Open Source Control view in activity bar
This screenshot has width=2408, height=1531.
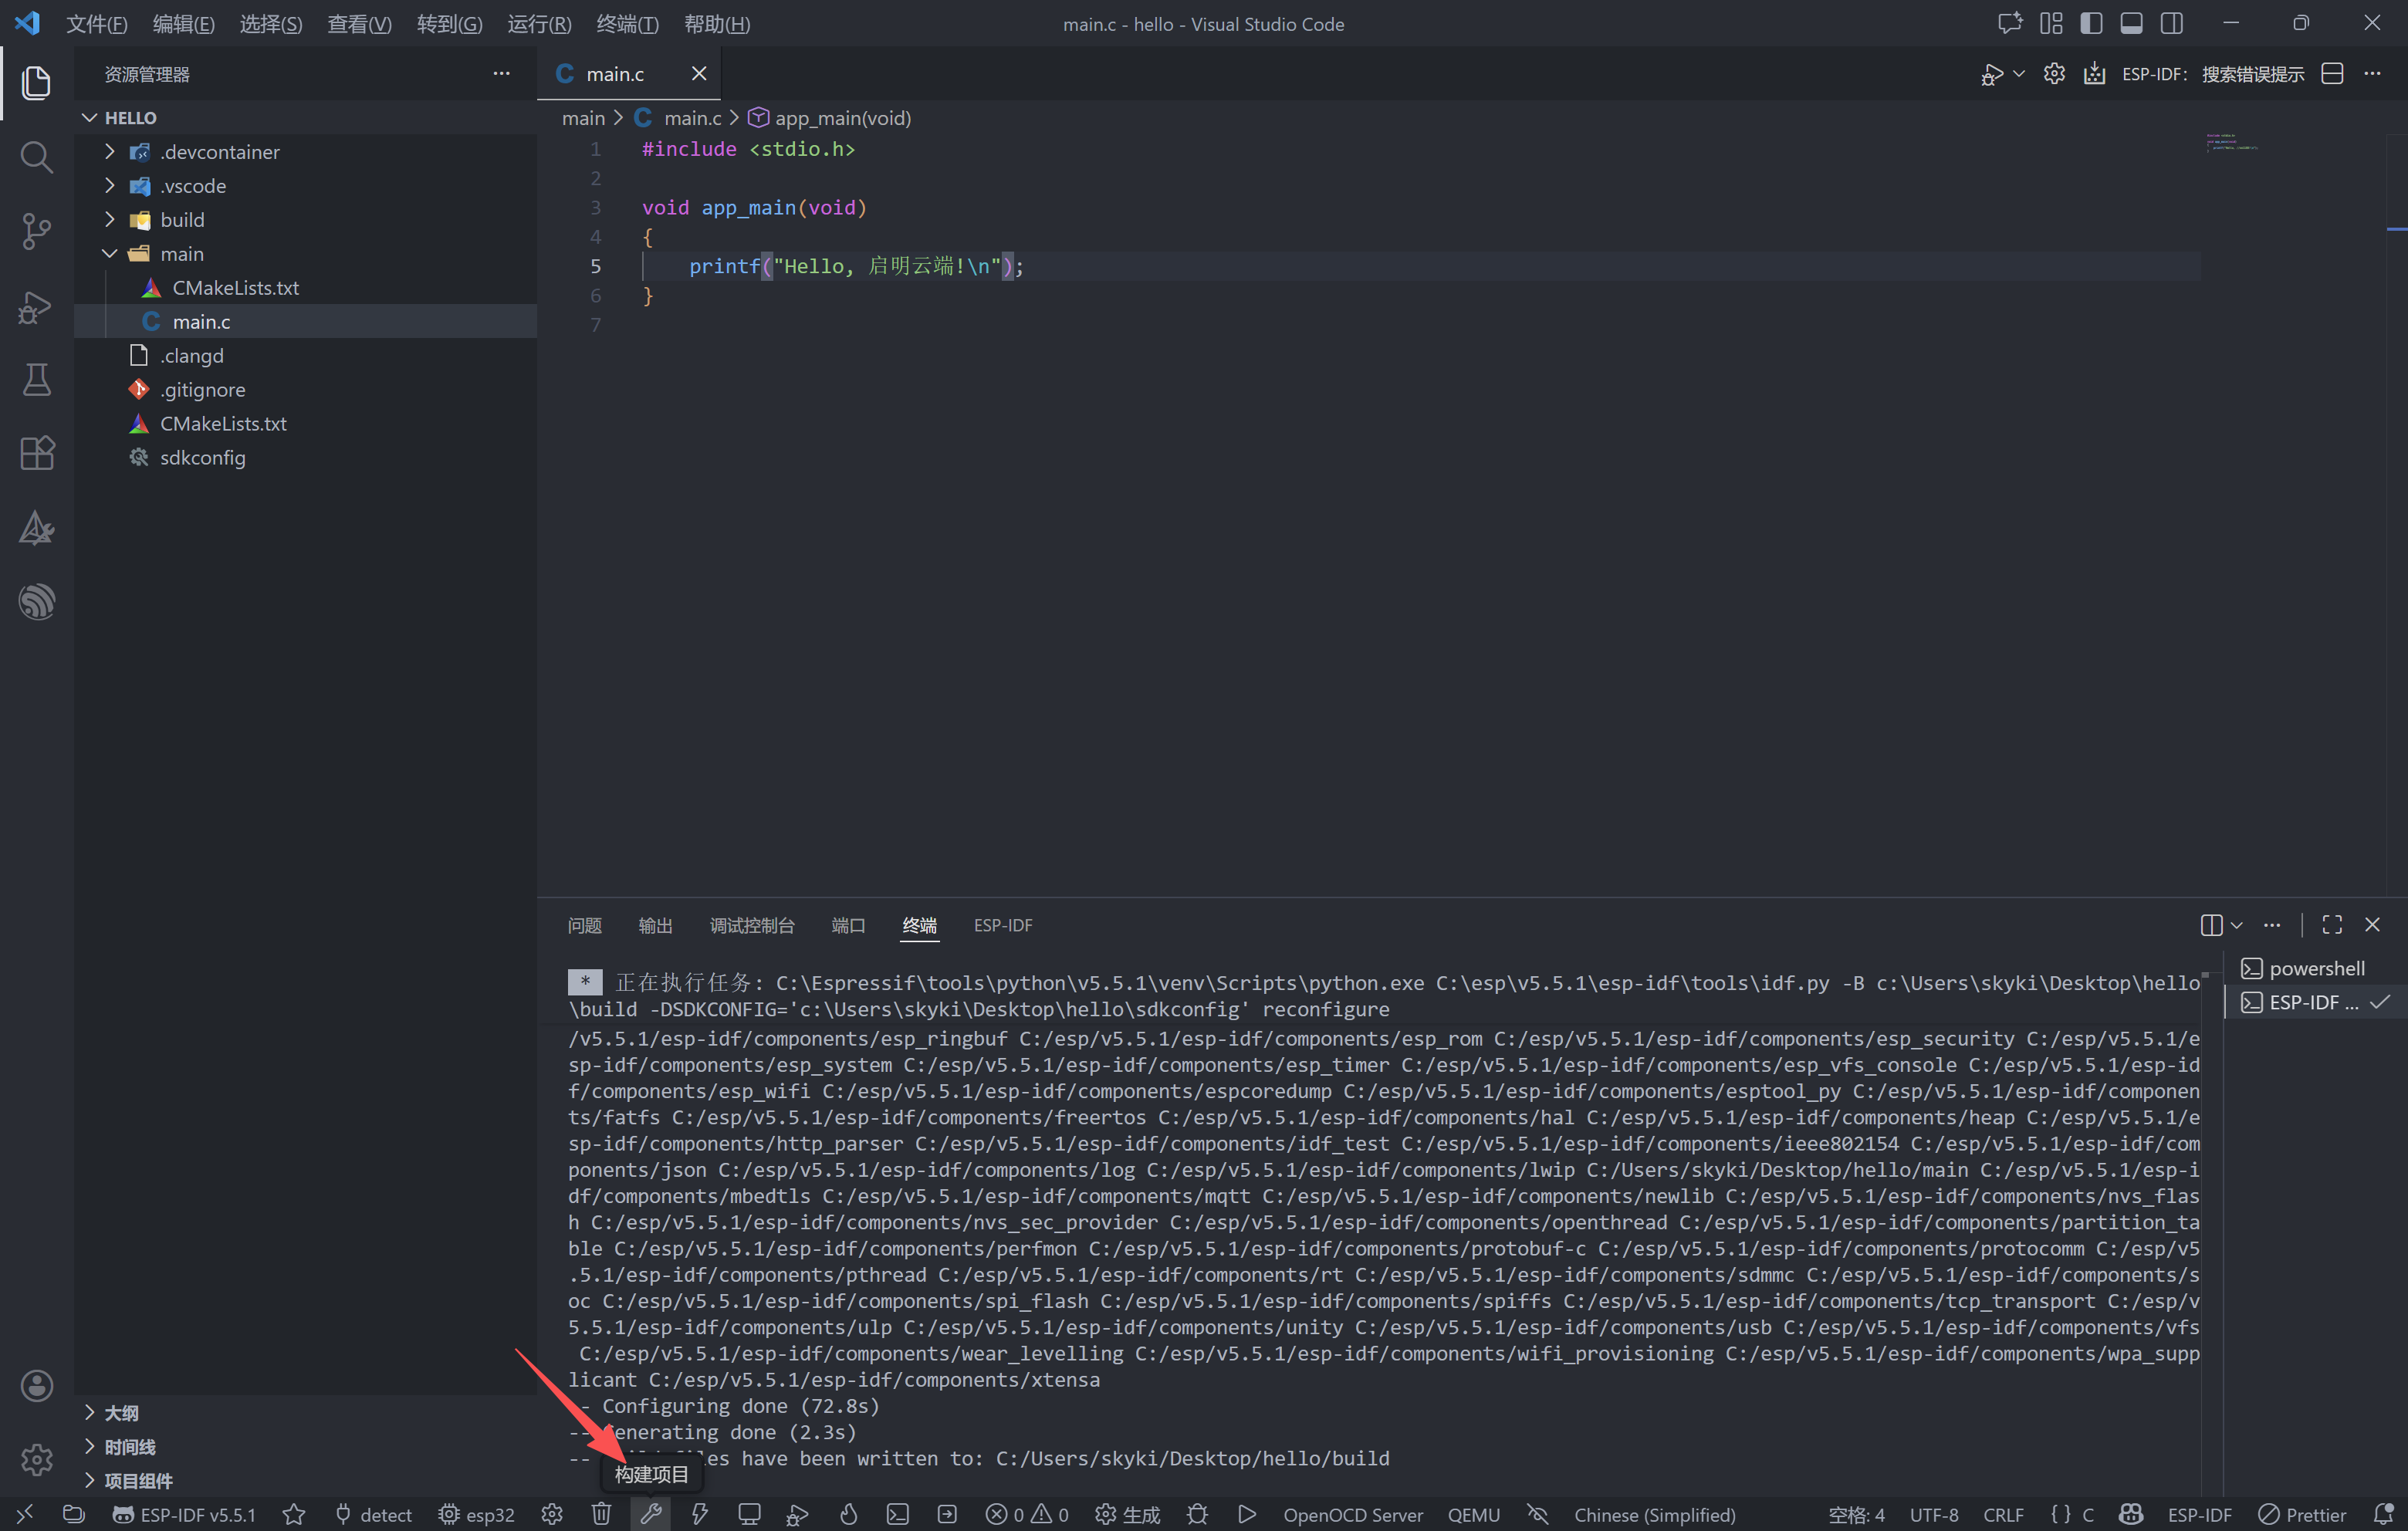point(36,231)
